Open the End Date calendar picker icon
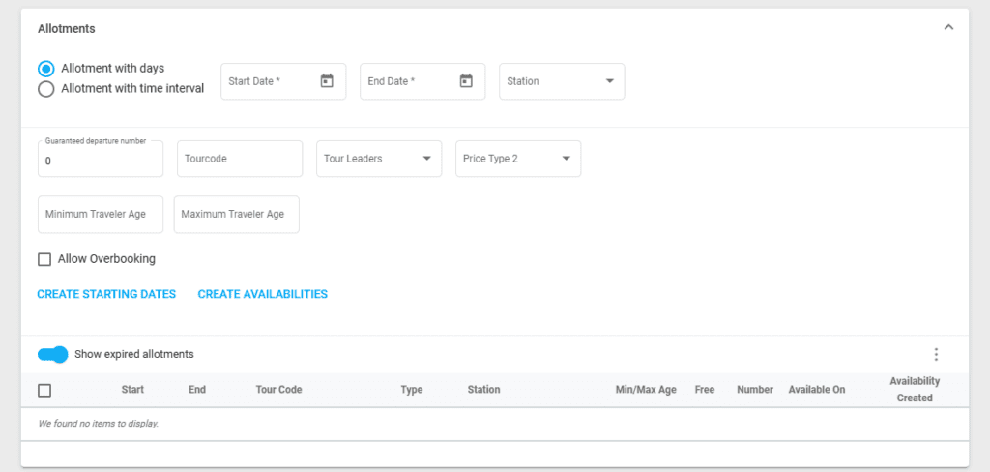Viewport: 990px width, 472px height. pyautogui.click(x=466, y=81)
